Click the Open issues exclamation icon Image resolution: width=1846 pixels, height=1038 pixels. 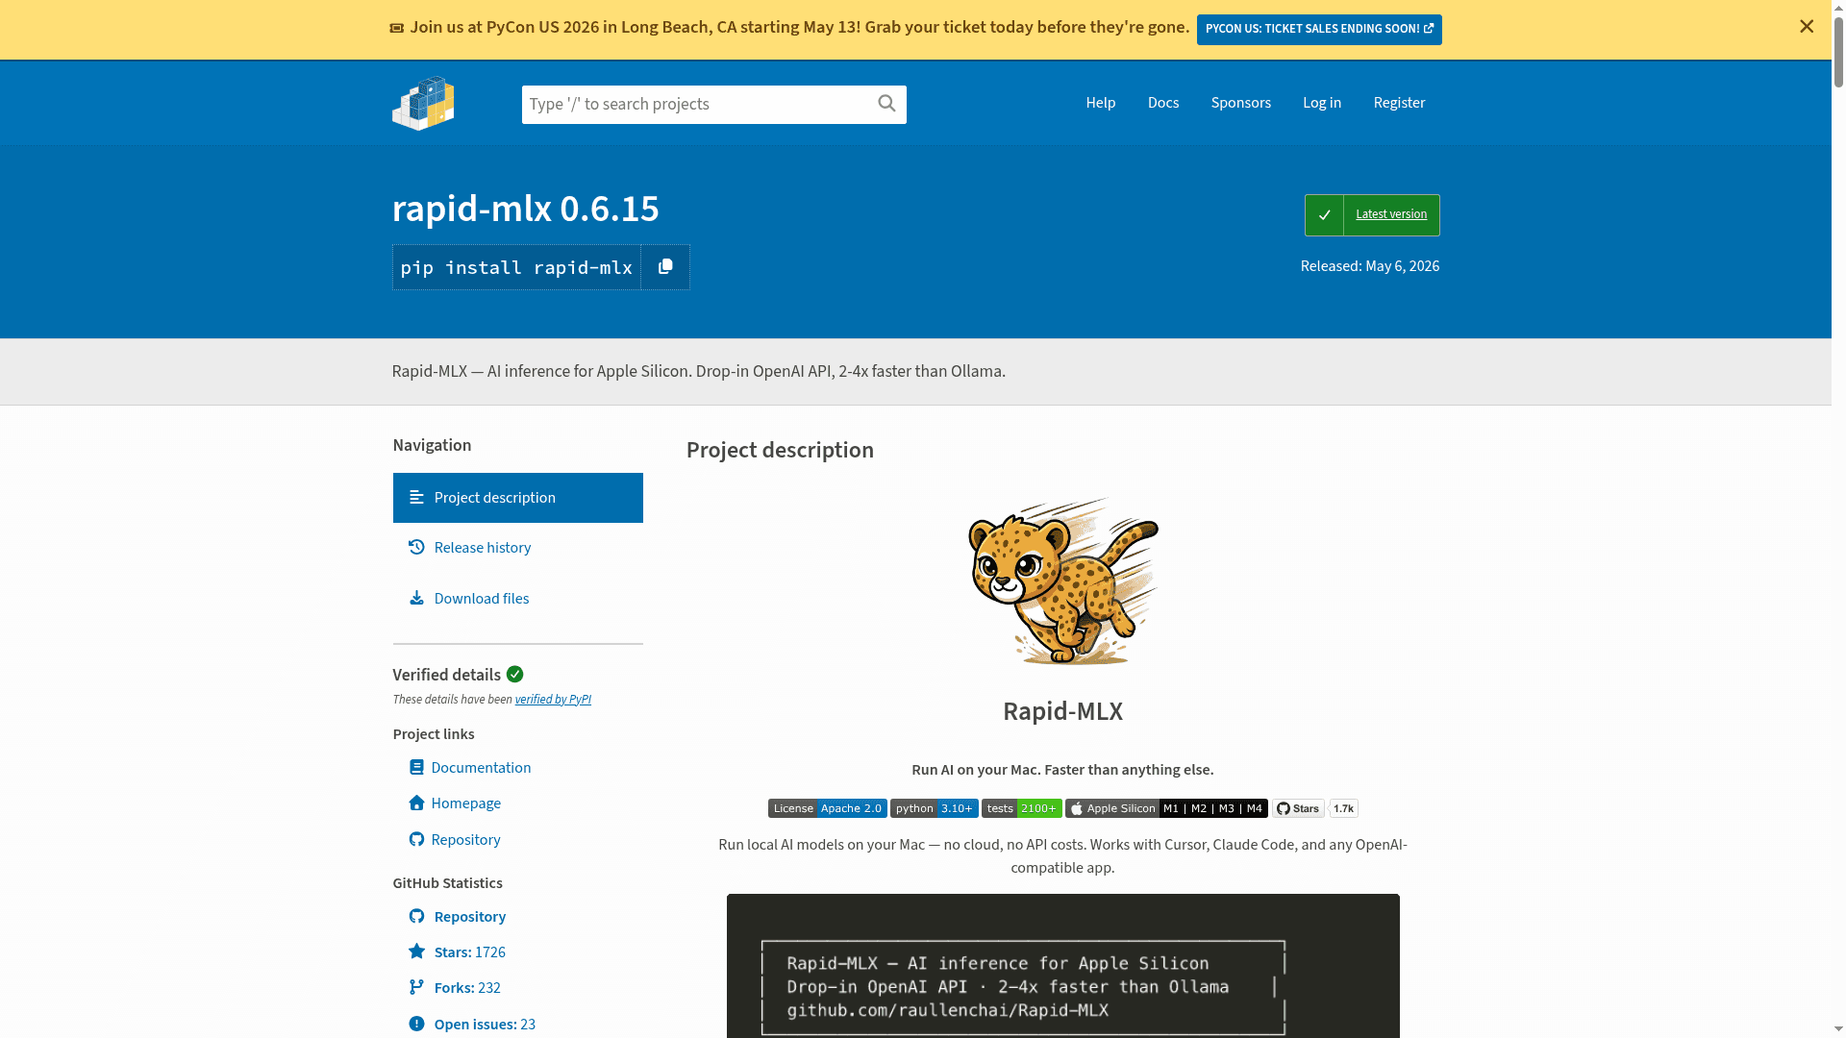pos(416,1024)
